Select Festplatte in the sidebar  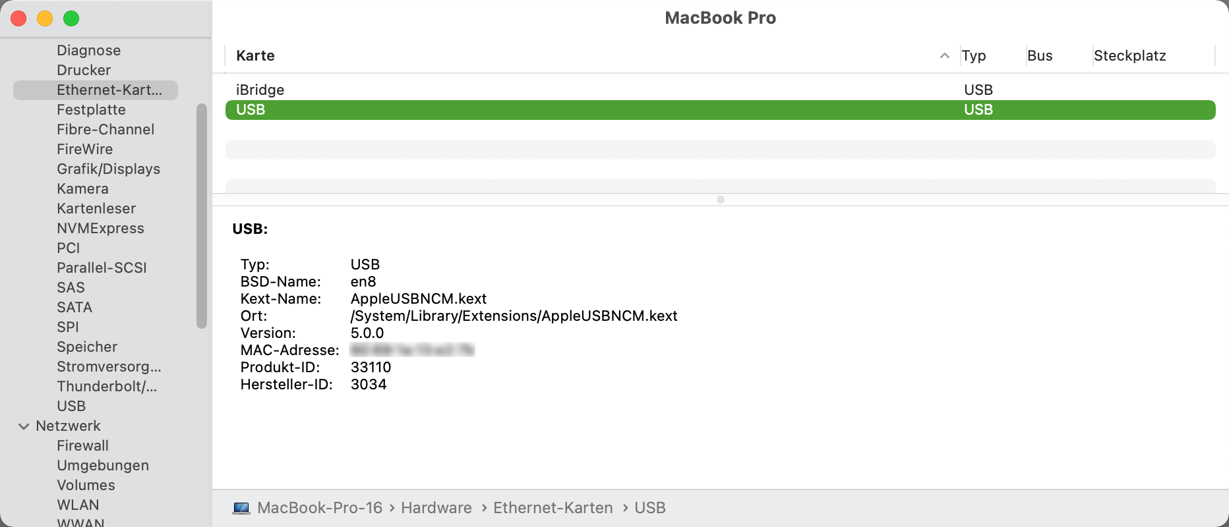coord(91,110)
